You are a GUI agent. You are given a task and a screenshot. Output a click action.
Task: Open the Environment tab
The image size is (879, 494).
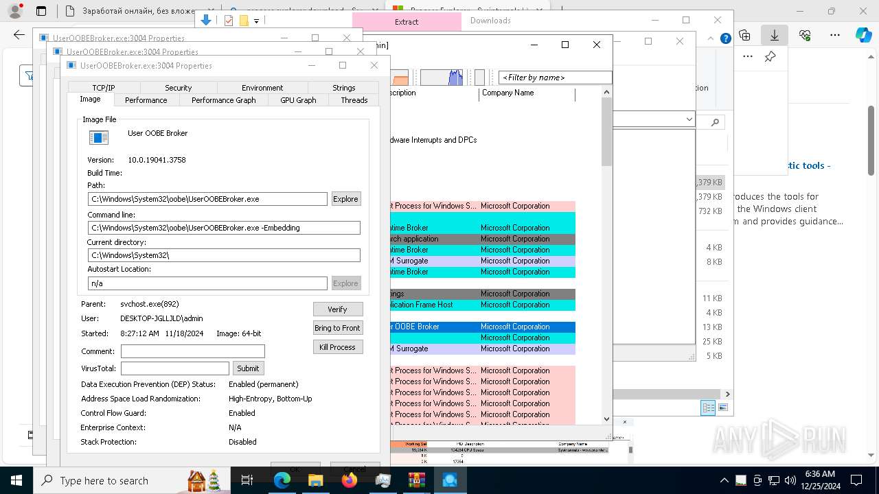pos(262,88)
